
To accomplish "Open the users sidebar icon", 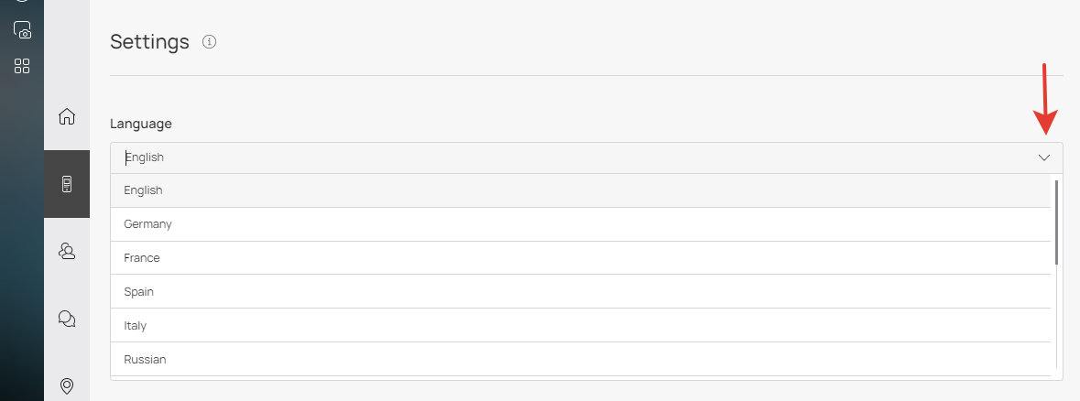I will pyautogui.click(x=66, y=251).
